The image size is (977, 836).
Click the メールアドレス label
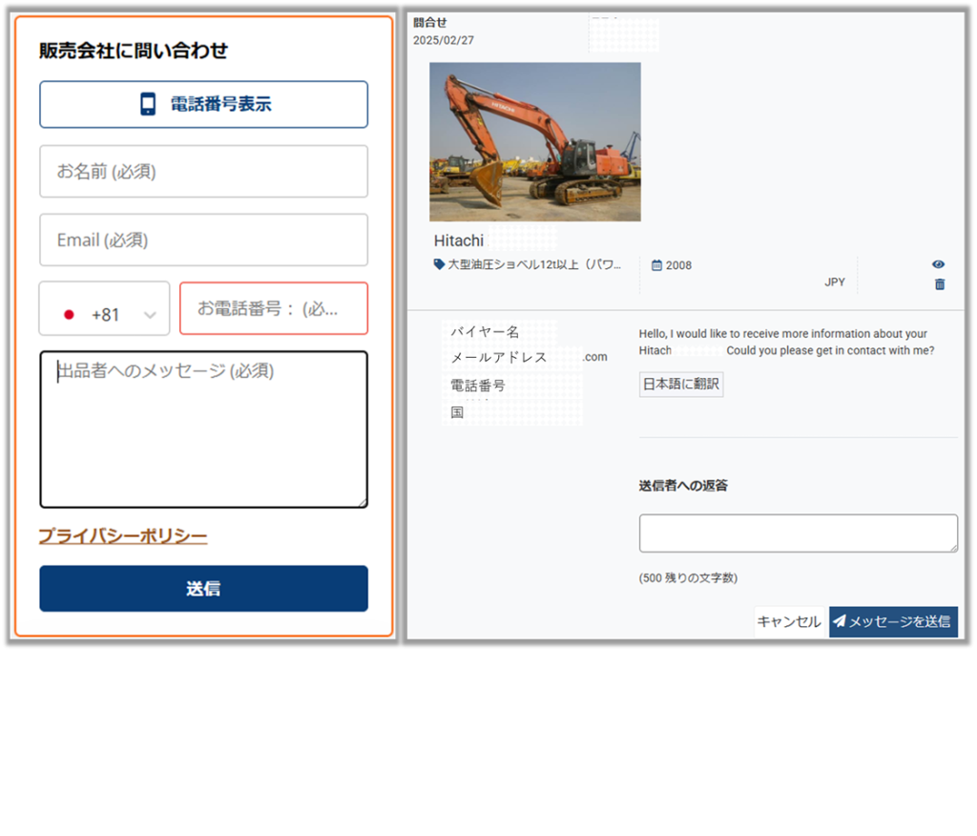498,357
